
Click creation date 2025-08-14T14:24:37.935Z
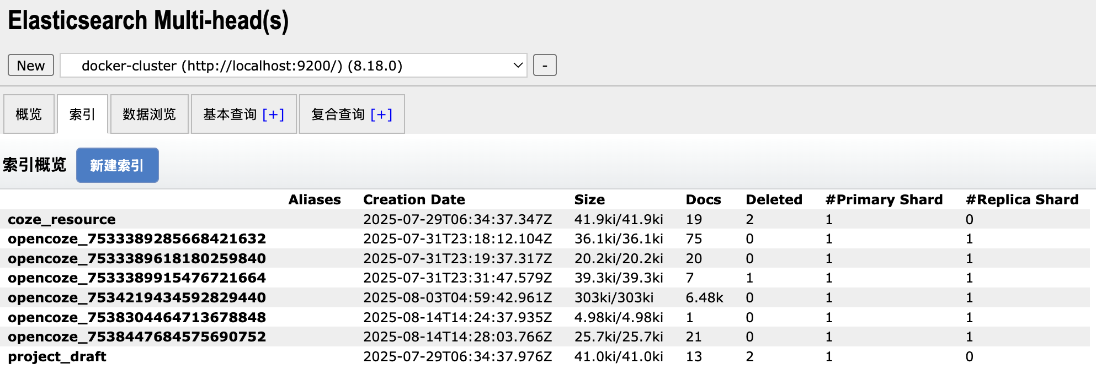[457, 317]
